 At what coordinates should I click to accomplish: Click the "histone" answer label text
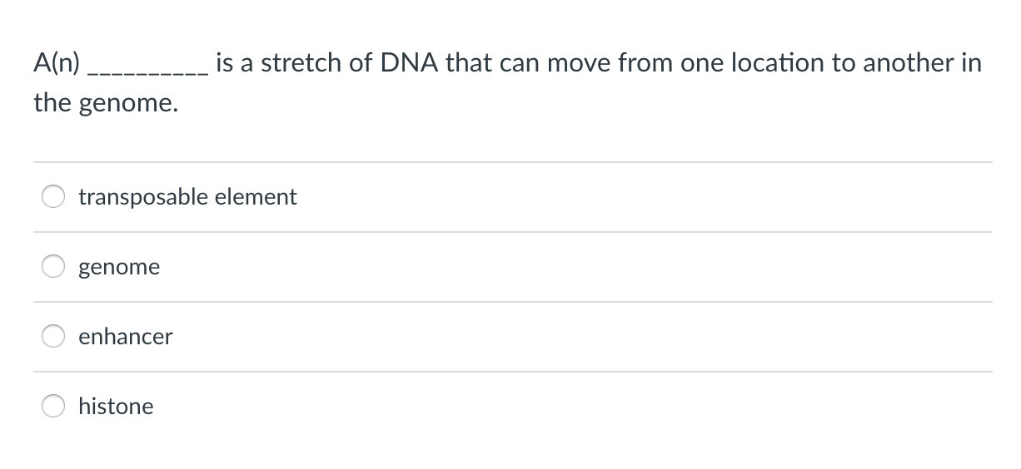pos(116,407)
